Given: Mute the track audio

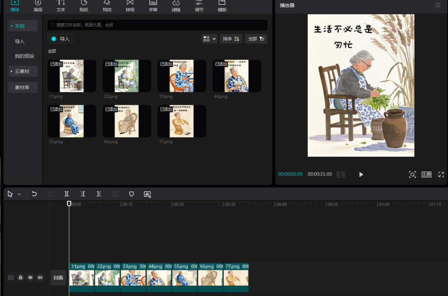Looking at the screenshot, I should coord(40,277).
